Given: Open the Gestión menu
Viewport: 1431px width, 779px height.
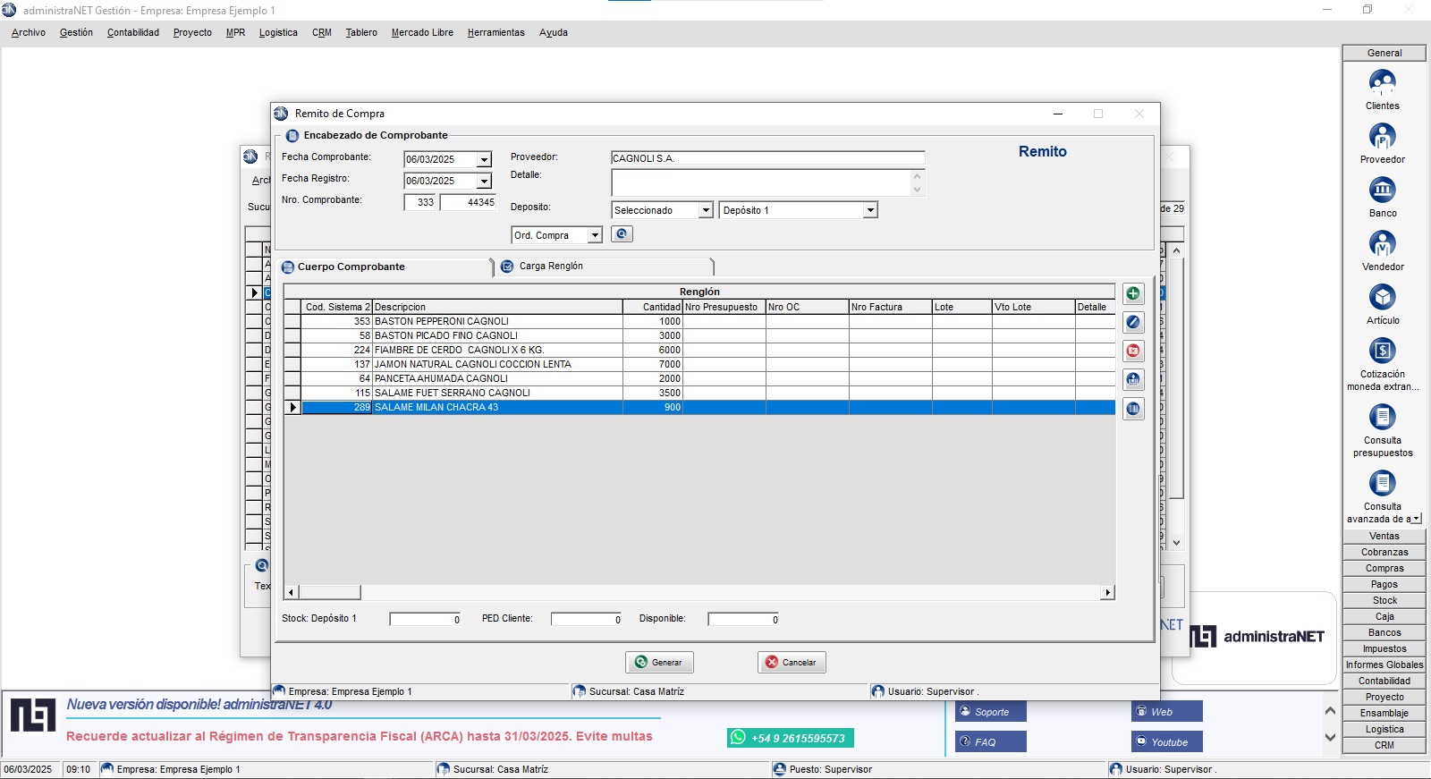Looking at the screenshot, I should tap(76, 32).
